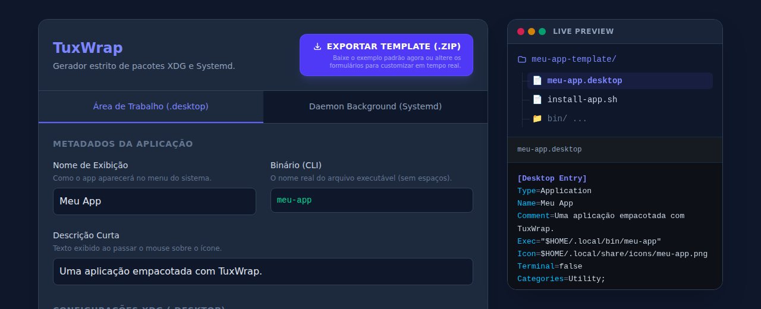Edit the Descrição Curta text field
Viewport: 761px width, 309px height.
coord(263,272)
